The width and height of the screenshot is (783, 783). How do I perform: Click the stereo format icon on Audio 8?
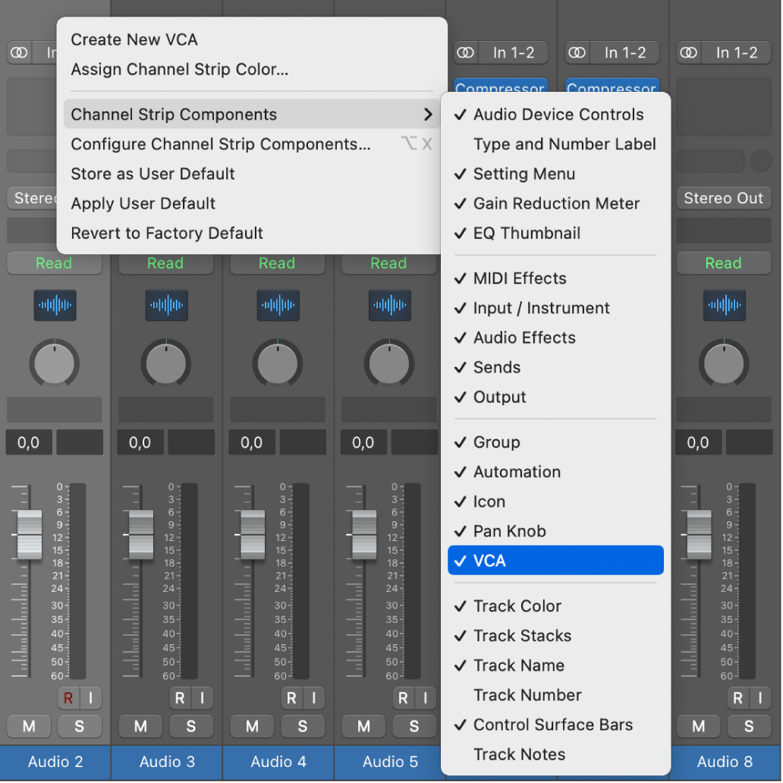689,52
